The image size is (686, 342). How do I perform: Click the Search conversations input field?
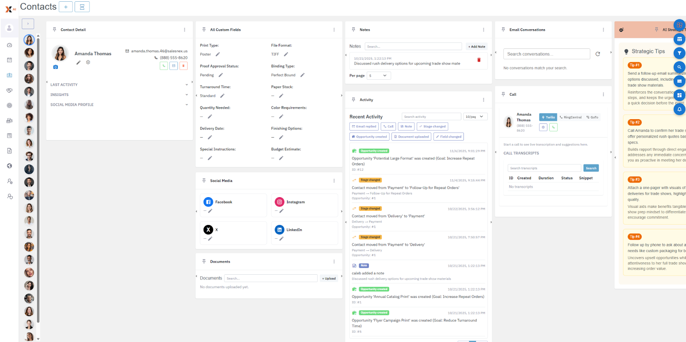pyautogui.click(x=546, y=54)
